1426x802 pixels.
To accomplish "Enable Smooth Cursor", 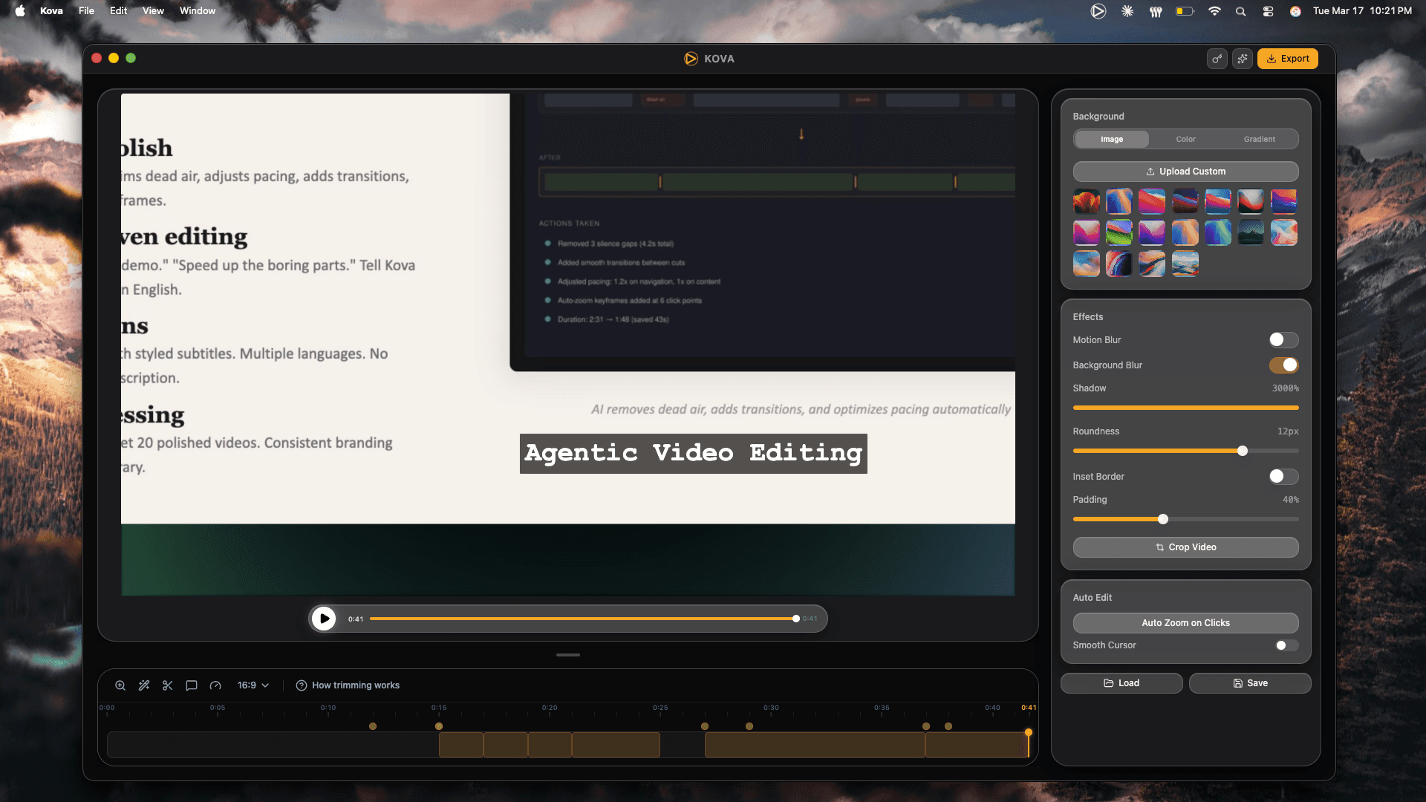I will tap(1286, 645).
